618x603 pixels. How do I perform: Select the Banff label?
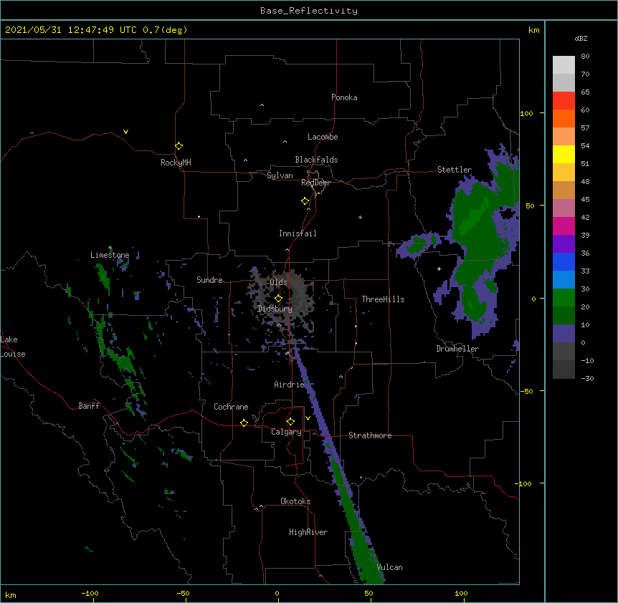89,406
